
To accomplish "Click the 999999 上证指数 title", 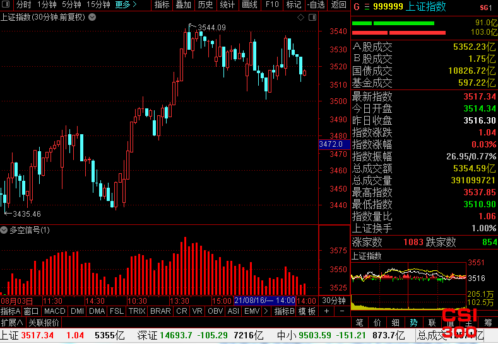I will tap(410, 7).
